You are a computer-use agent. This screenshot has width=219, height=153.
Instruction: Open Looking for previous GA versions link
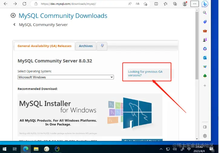145,73
